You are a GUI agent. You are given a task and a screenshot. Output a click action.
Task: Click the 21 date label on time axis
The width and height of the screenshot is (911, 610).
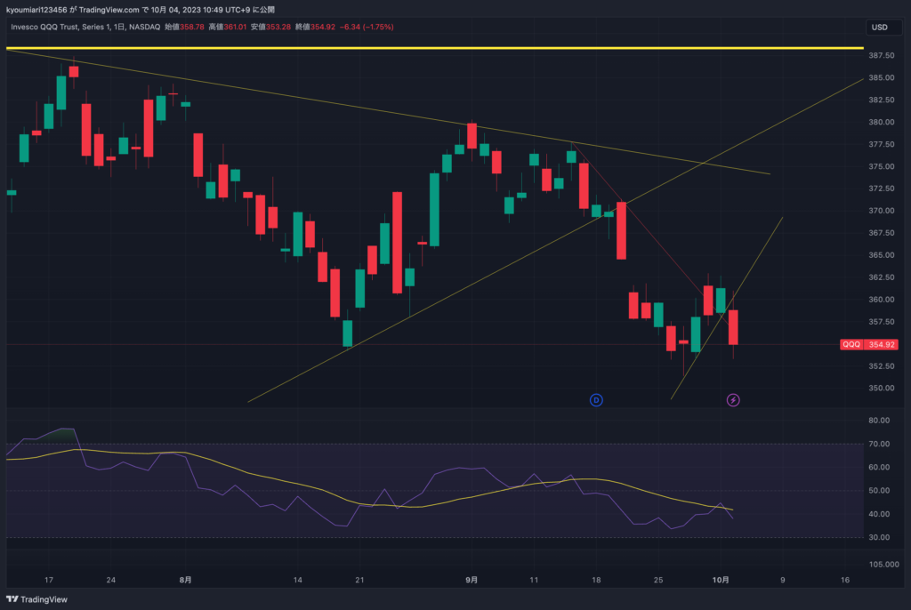359,580
